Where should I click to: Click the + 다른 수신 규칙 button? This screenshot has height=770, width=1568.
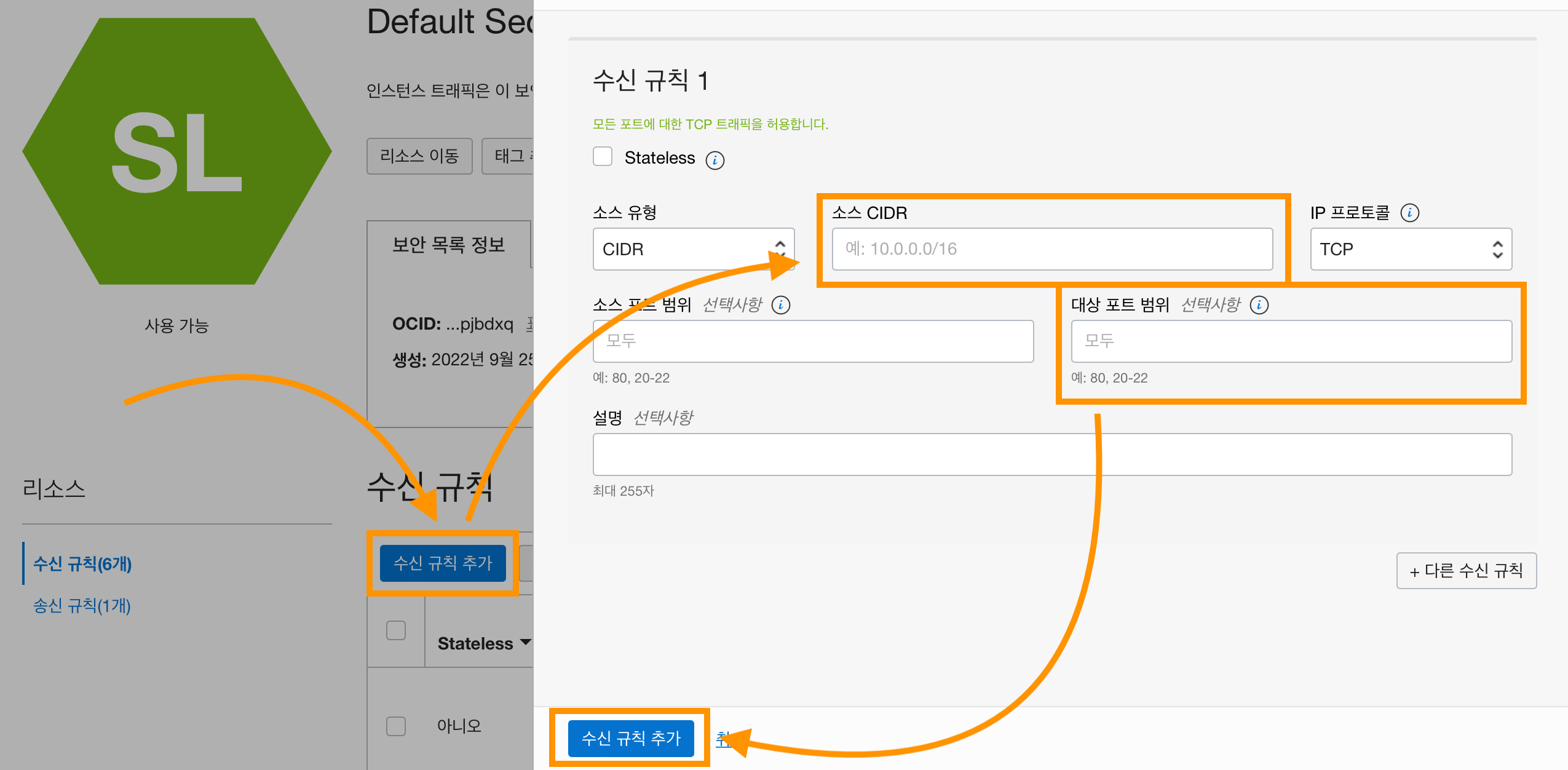coord(1467,571)
